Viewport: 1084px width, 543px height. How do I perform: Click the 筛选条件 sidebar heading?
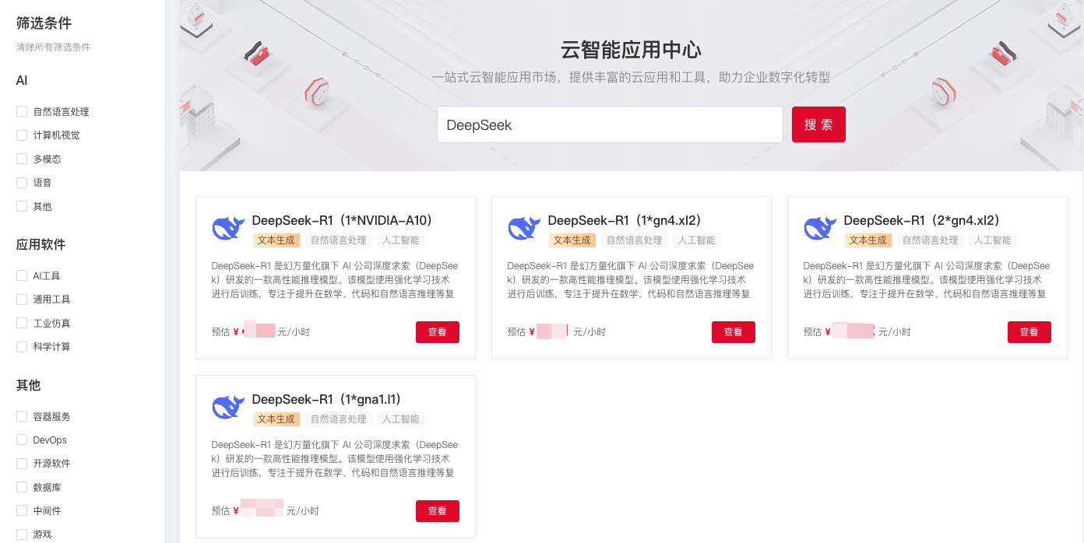[44, 23]
